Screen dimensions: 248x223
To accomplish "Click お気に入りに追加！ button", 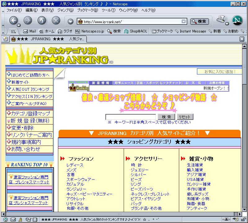I will 219,72.
